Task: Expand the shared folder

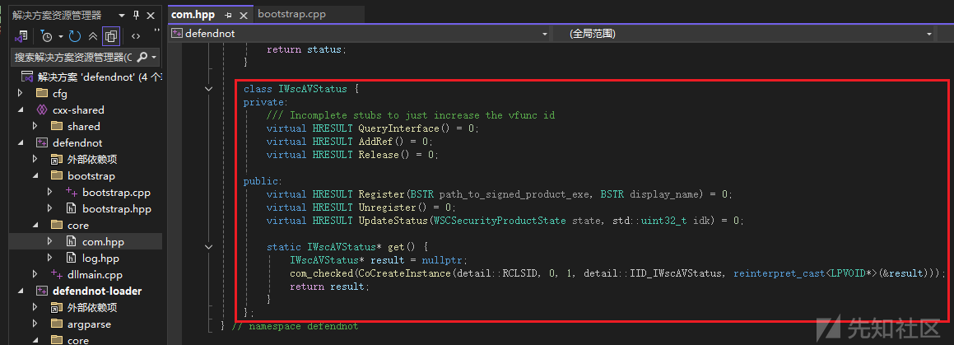Action: tap(35, 127)
